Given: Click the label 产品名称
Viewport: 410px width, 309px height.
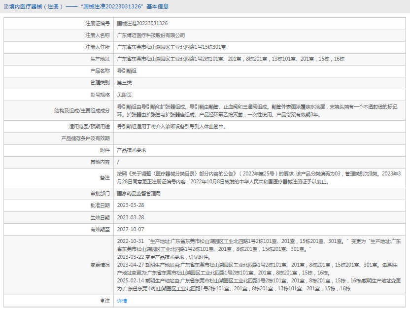Looking at the screenshot, I should (100, 71).
